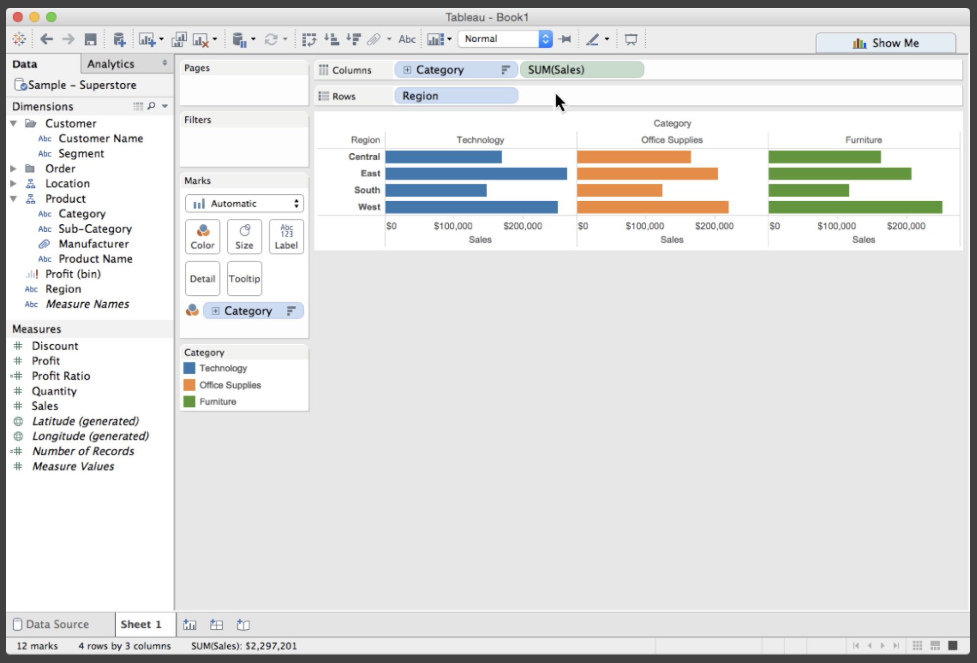Sort ascending using toolbar icon

coord(332,39)
